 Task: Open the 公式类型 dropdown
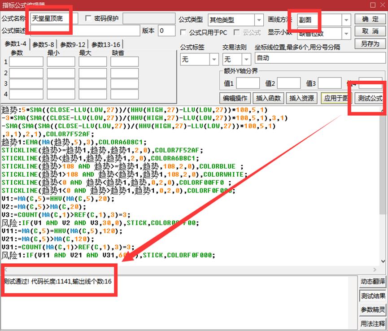coord(259,20)
